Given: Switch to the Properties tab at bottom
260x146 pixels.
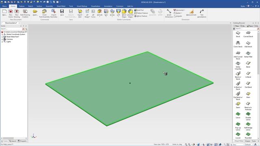Looking at the screenshot, I should tap(22, 141).
